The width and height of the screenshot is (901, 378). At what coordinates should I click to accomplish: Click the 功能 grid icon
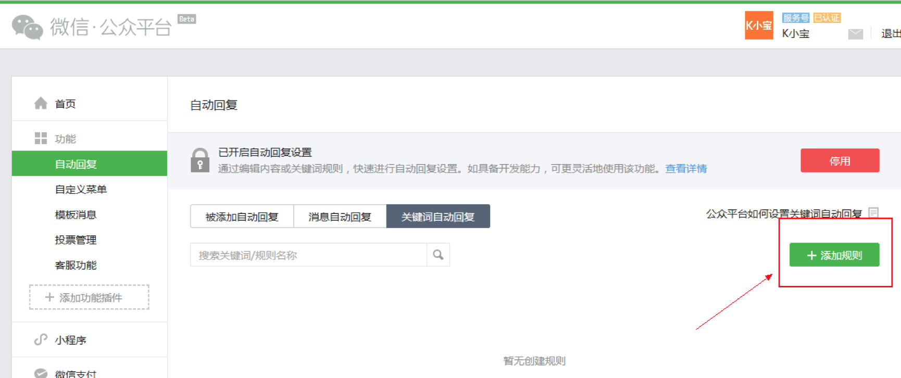[x=41, y=138]
